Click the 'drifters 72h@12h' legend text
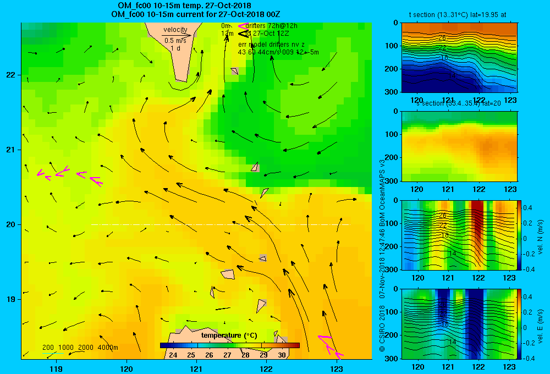This screenshot has height=374, width=550. [272, 26]
